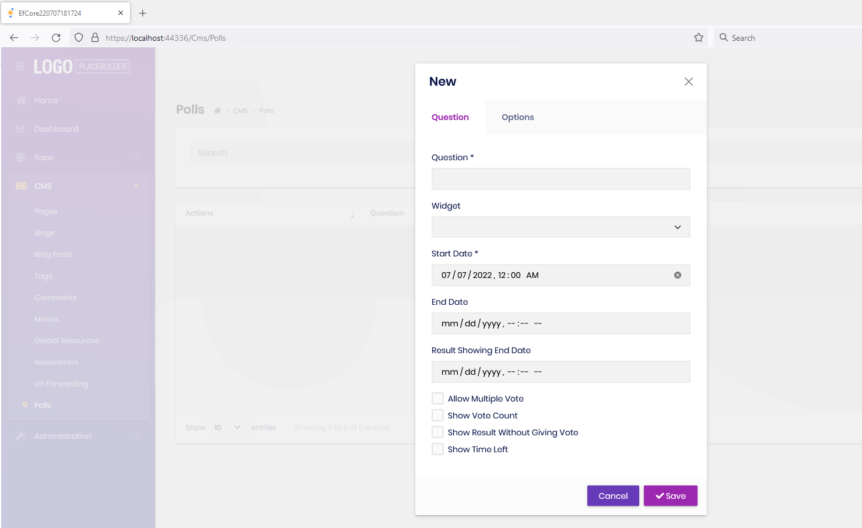Image resolution: width=862 pixels, height=528 pixels.
Task: Open the Widget dropdown
Action: click(x=560, y=227)
